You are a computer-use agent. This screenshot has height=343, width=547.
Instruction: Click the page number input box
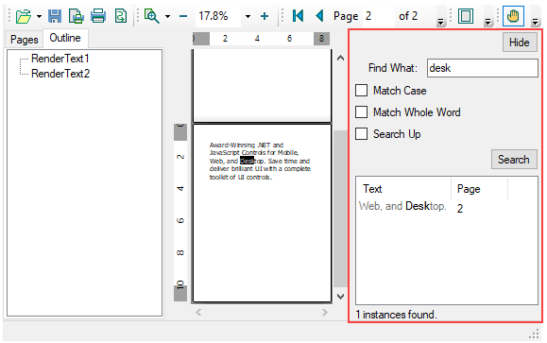click(x=378, y=16)
